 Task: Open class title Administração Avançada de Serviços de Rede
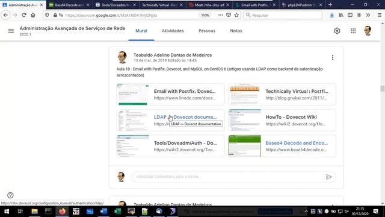(72, 28)
